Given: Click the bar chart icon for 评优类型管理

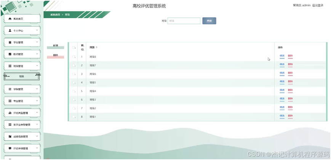Looking at the screenshot, I should (x=10, y=113).
